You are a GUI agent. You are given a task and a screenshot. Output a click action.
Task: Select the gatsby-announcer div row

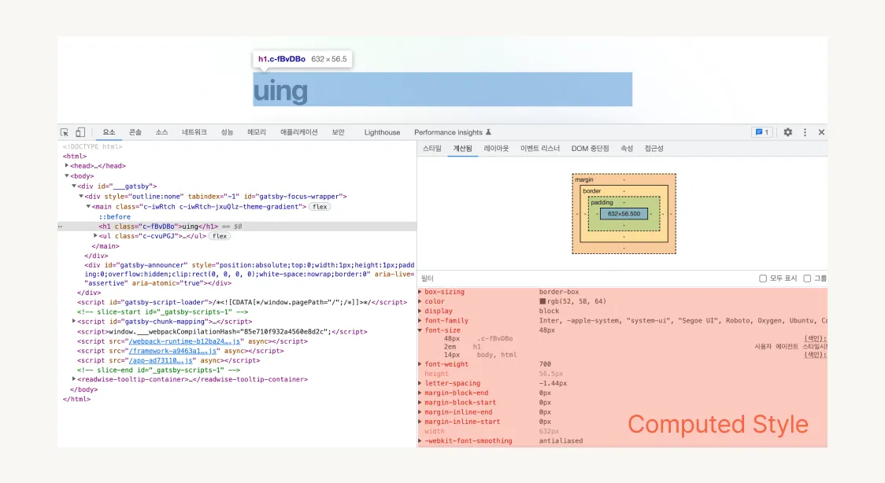(250, 274)
